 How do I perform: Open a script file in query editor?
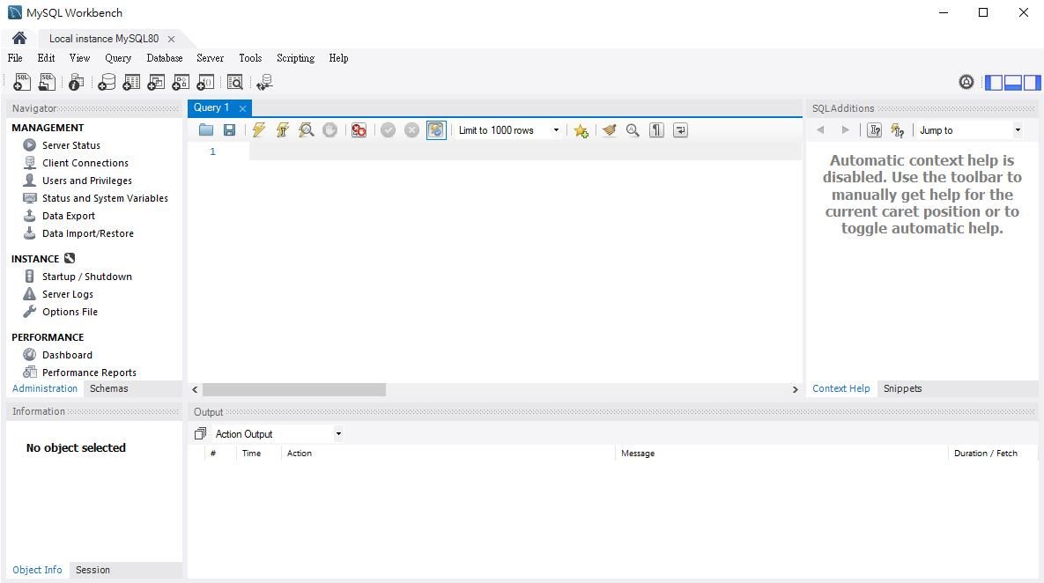[206, 130]
